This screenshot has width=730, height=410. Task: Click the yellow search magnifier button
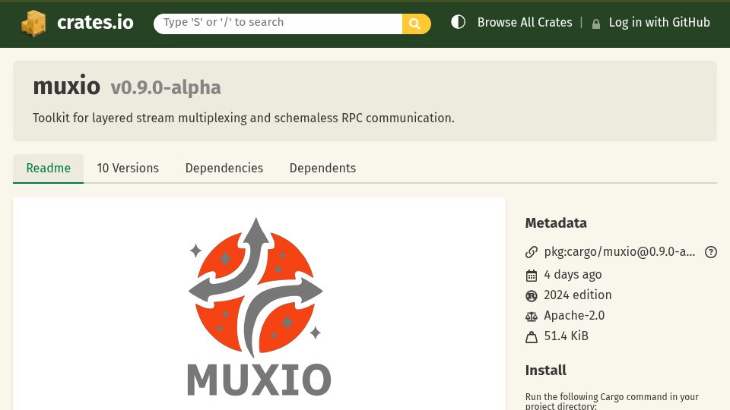[x=416, y=24]
